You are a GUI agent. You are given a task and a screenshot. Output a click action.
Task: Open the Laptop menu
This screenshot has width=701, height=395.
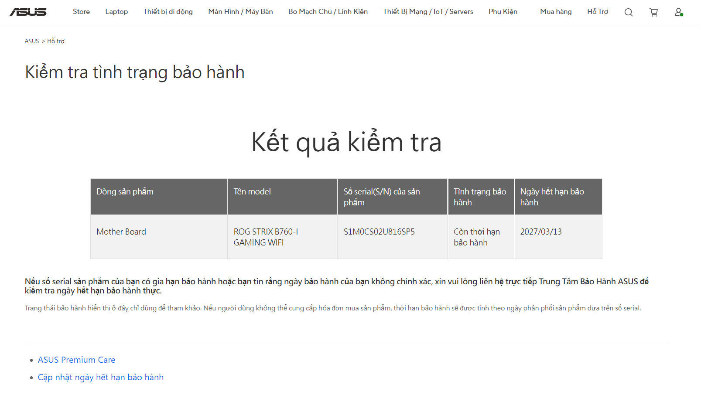116,12
